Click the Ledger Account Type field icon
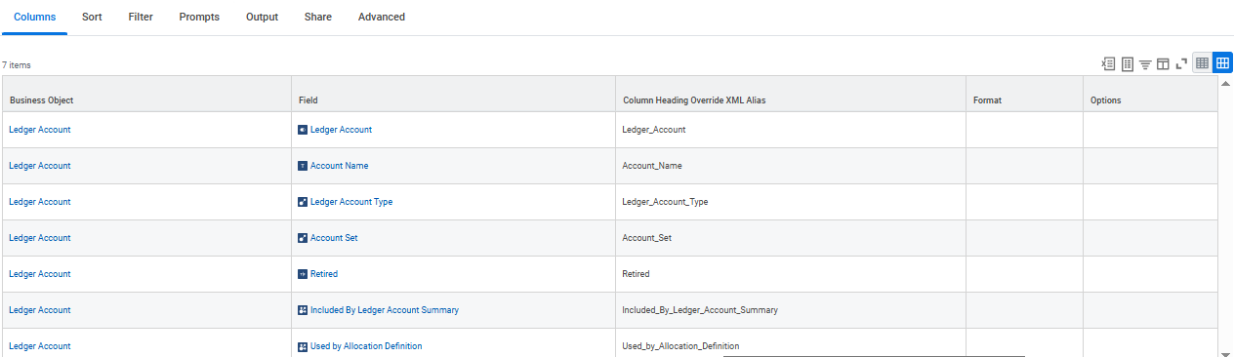The width and height of the screenshot is (1234, 357). [x=303, y=202]
